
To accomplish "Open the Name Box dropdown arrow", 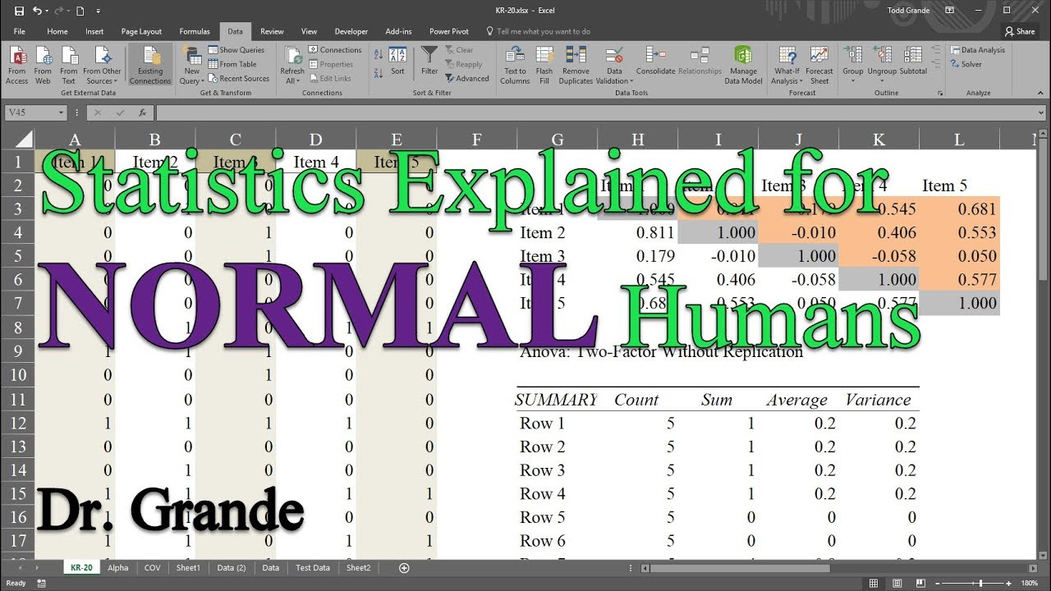I will (62, 112).
